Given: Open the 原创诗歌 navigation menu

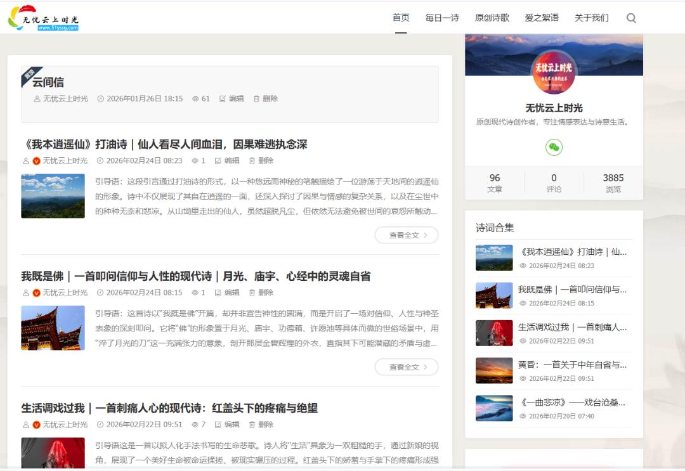Looking at the screenshot, I should (492, 18).
